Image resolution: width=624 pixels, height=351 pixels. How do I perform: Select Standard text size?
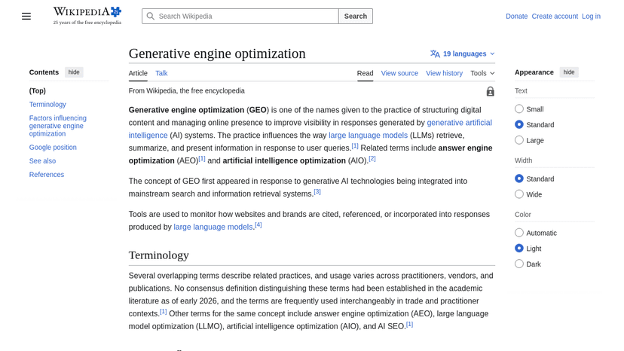[x=519, y=124]
